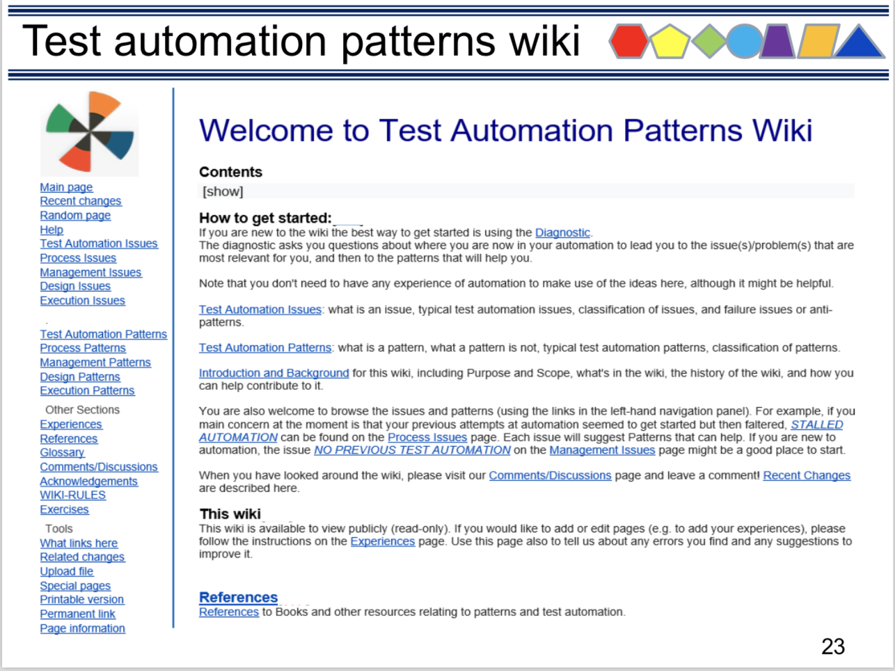Go to Random page

click(x=75, y=216)
